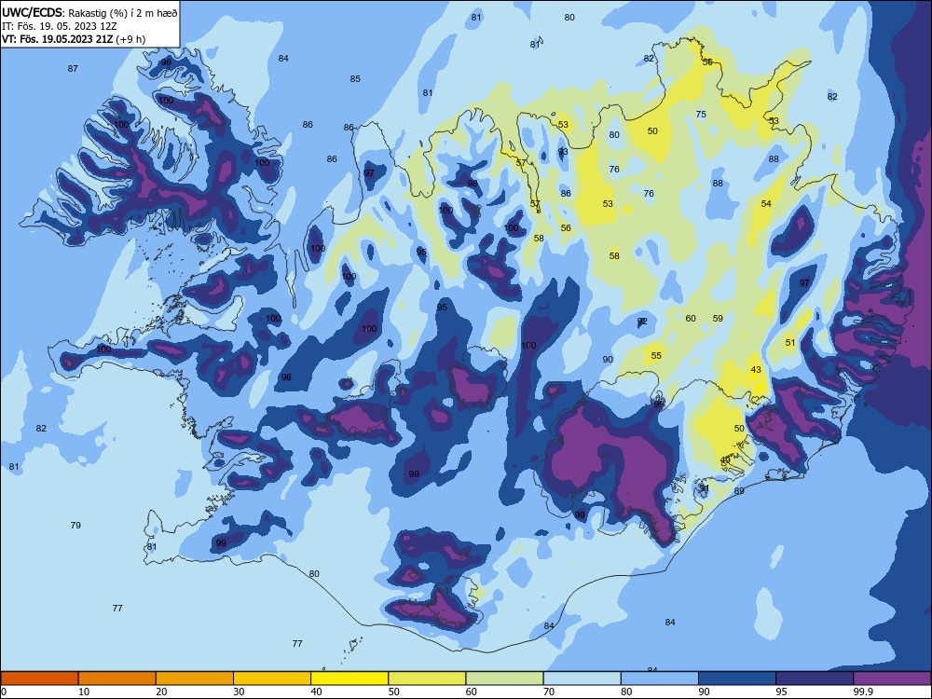The width and height of the screenshot is (932, 699).
Task: Click the legend label '10'
Action: [84, 692]
